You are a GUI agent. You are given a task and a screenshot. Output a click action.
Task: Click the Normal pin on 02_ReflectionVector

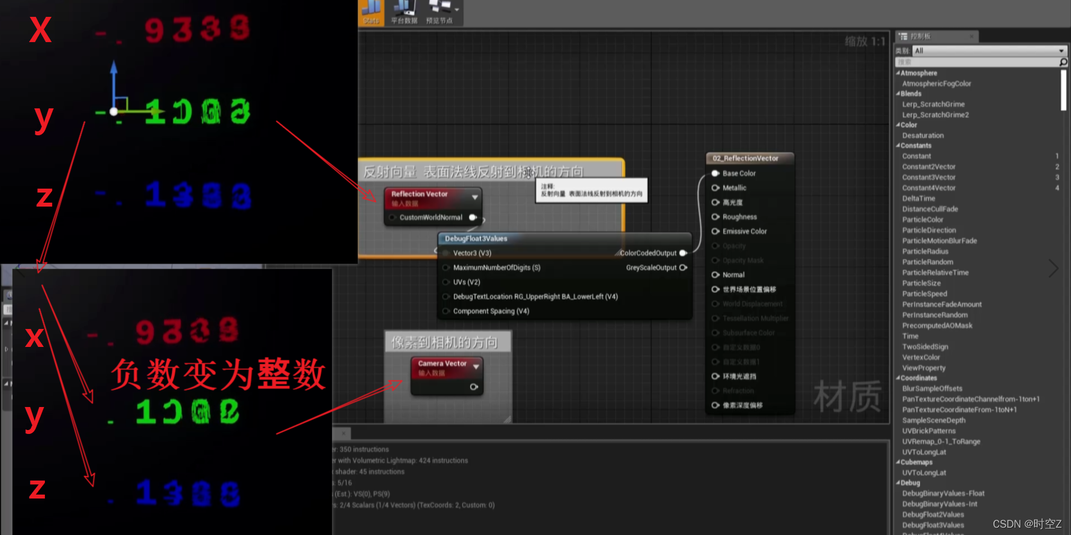tap(715, 275)
